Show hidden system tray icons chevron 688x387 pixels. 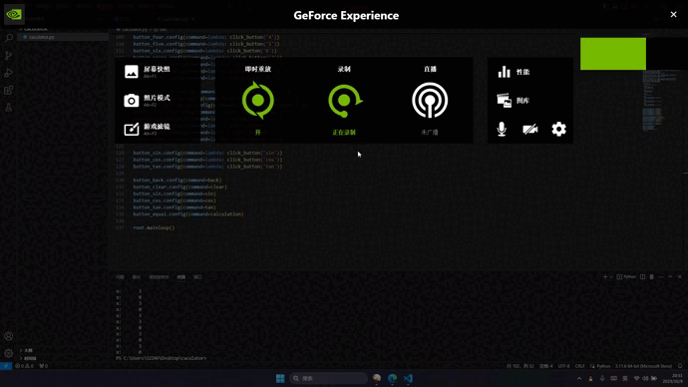tap(579, 378)
